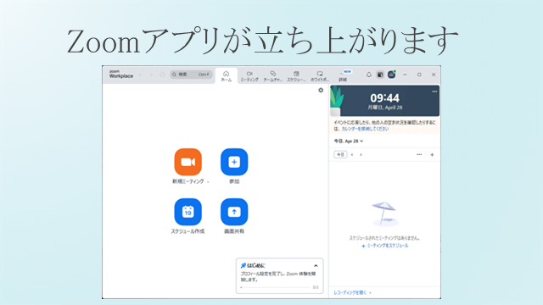
Task: Open the 今日, Apr 28 date dropdown
Action: (x=349, y=141)
